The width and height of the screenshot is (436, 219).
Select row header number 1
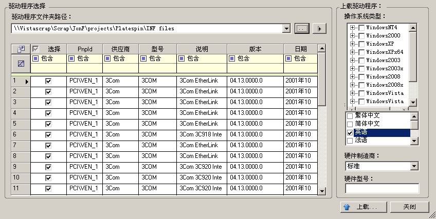21,81
